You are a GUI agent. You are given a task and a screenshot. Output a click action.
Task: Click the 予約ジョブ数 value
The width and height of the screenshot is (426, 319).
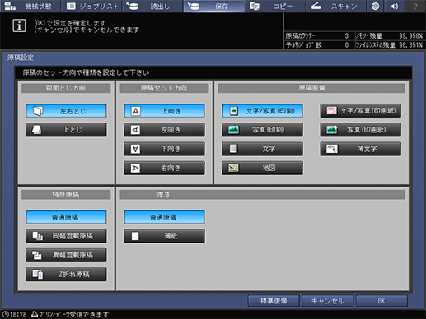[347, 45]
